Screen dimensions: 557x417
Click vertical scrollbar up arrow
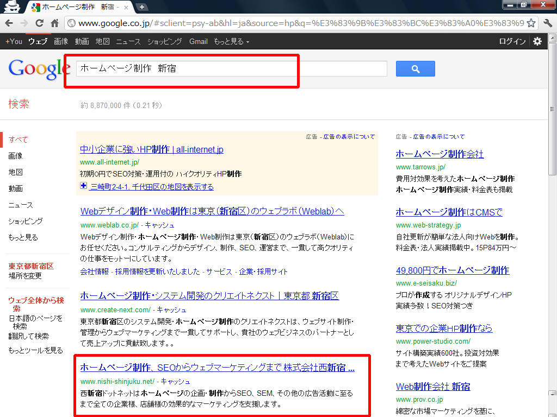coord(553,37)
